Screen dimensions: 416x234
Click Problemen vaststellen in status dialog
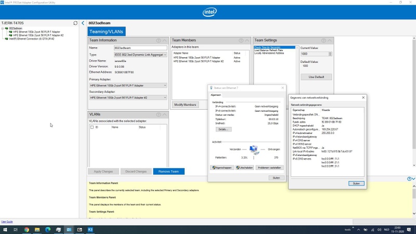pos(269,167)
